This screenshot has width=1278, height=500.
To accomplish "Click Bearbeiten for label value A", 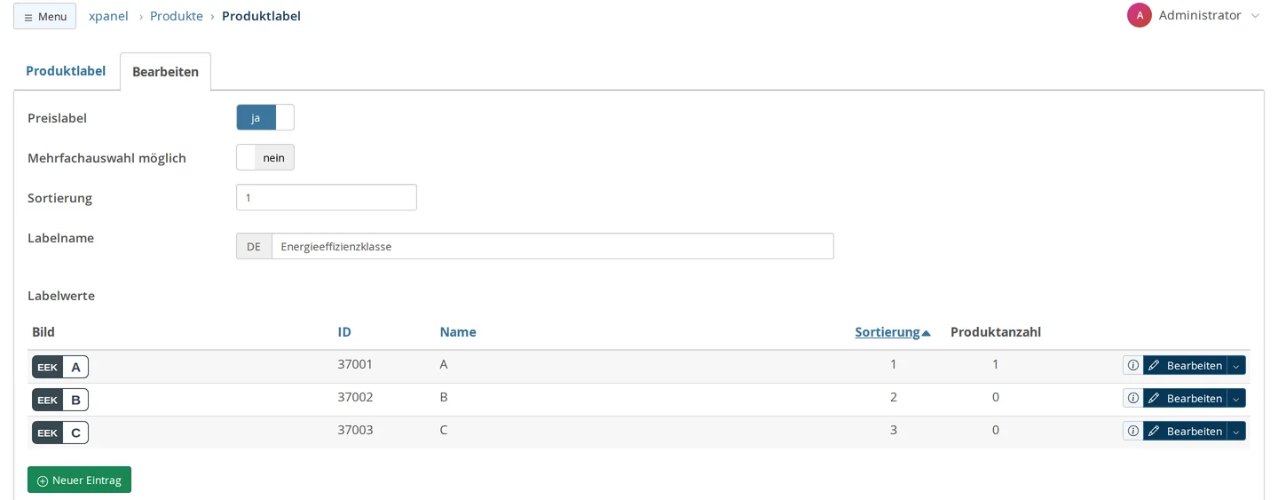I will point(1185,365).
